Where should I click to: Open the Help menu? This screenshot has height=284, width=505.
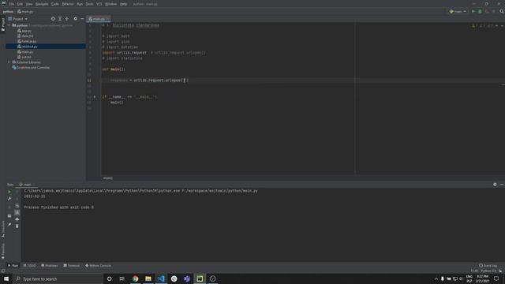click(x=123, y=4)
